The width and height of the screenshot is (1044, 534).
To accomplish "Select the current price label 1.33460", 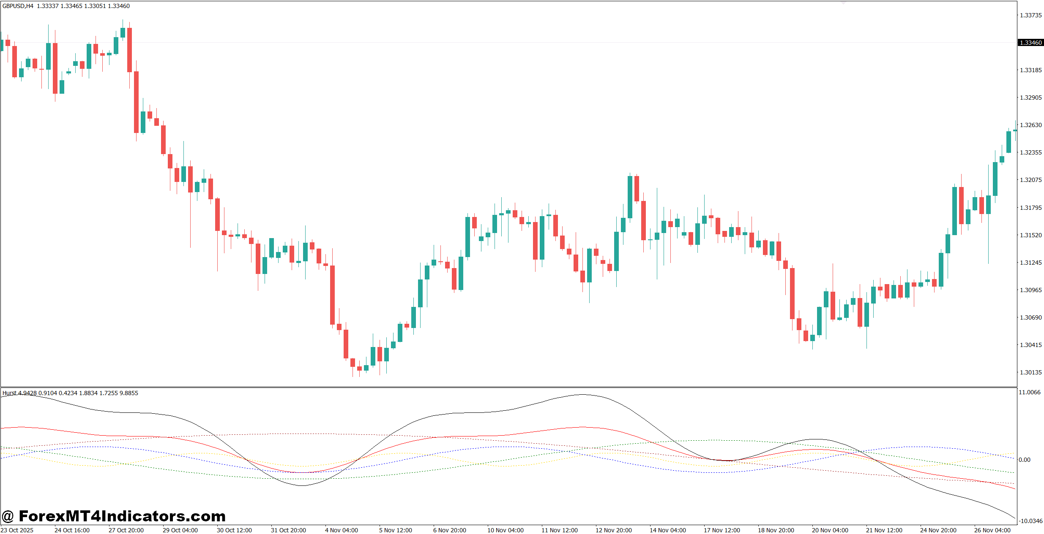I will 1030,43.
